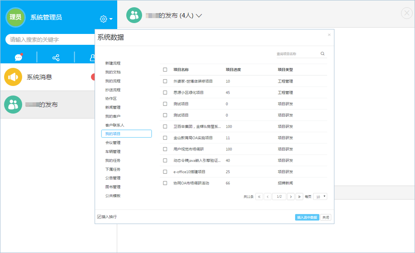Click the 项目进度 column header

click(x=233, y=70)
